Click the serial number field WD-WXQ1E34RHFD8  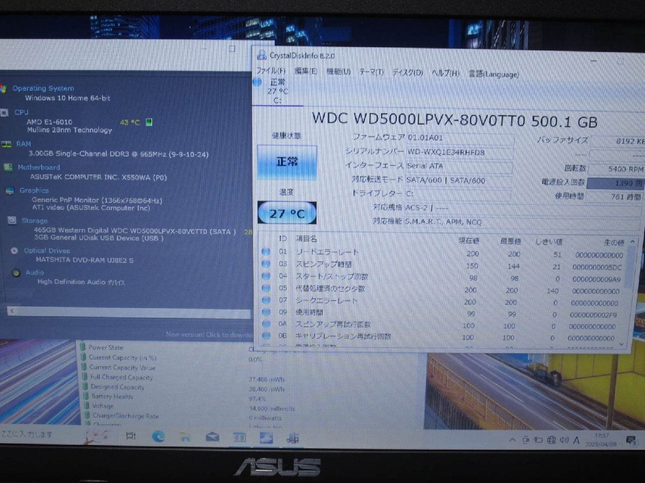coord(460,152)
